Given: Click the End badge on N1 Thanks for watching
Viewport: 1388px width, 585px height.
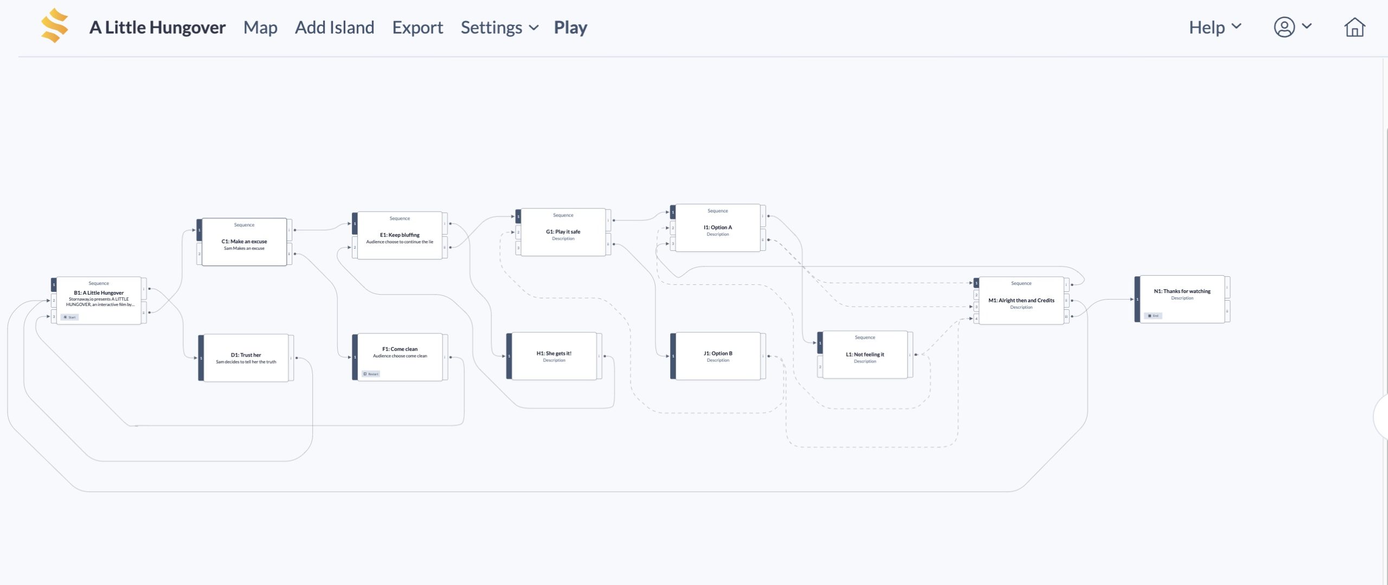Looking at the screenshot, I should coord(1153,315).
